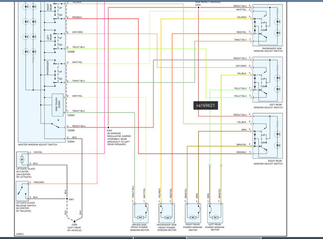Select YEL/BLK label at left rear switch pin 5

(x=242, y=73)
